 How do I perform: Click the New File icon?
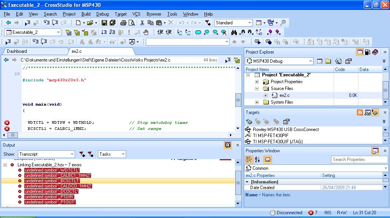pyautogui.click(x=78, y=23)
